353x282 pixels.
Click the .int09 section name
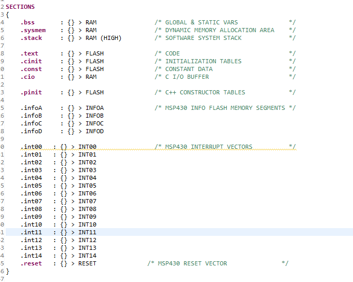point(31,217)
